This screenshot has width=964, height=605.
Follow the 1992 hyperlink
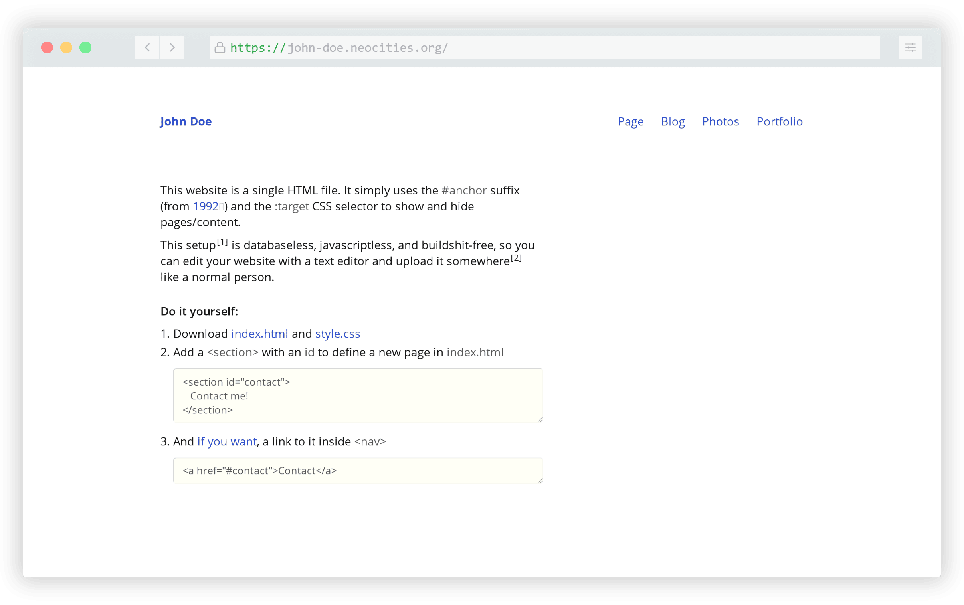tap(205, 206)
